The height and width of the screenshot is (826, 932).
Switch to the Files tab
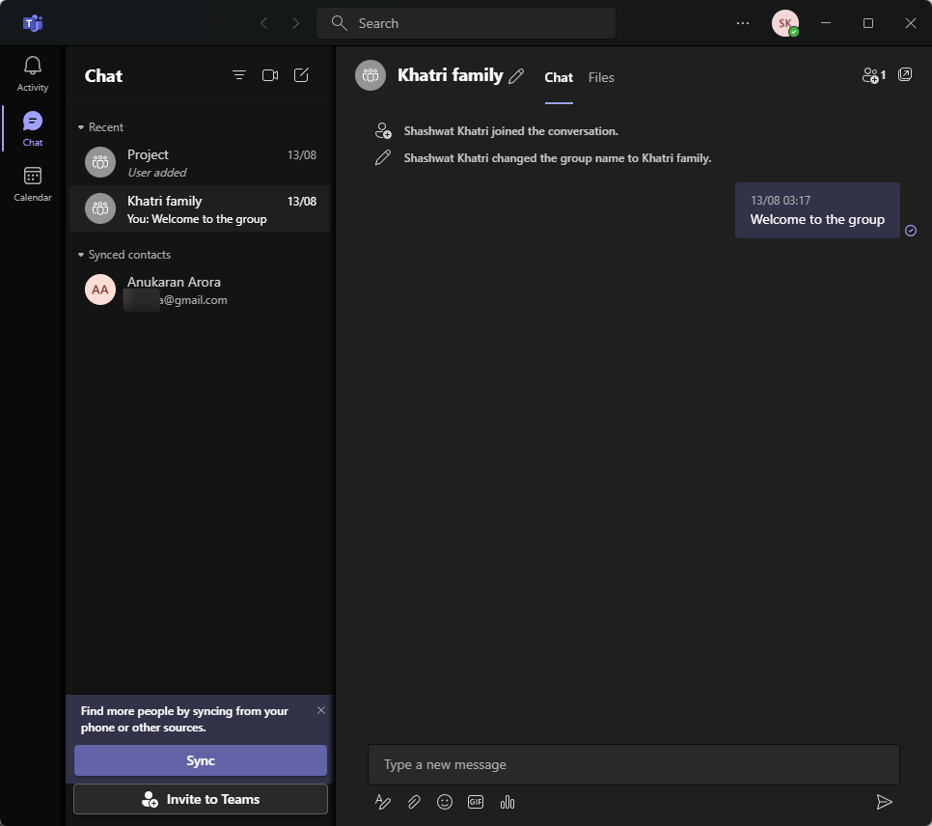601,77
